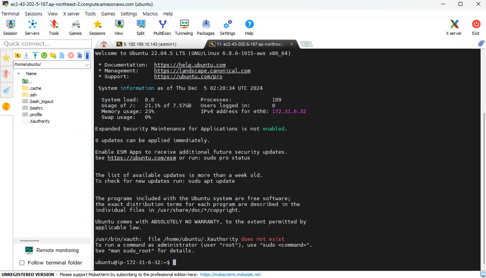Open the Settings menu
This screenshot has height=278, width=486.
[x=129, y=14]
